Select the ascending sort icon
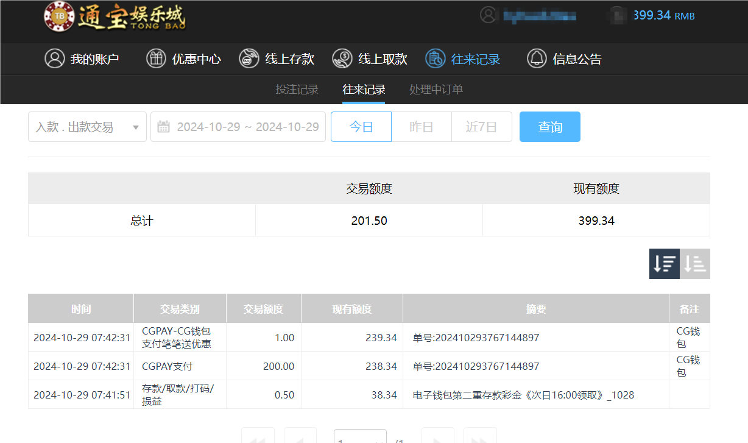The image size is (748, 443). pos(695,263)
